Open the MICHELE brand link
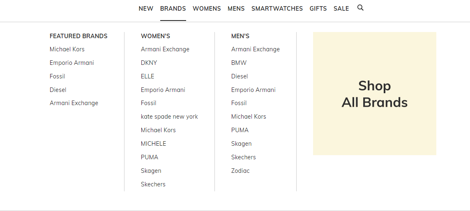 click(153, 144)
